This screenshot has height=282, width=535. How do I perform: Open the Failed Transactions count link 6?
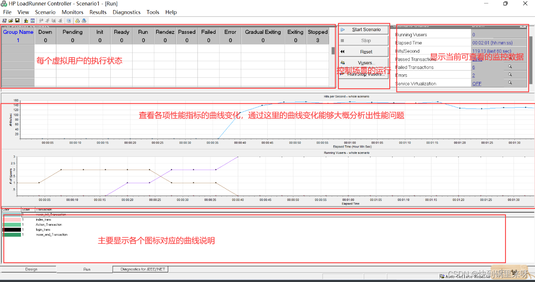point(474,67)
